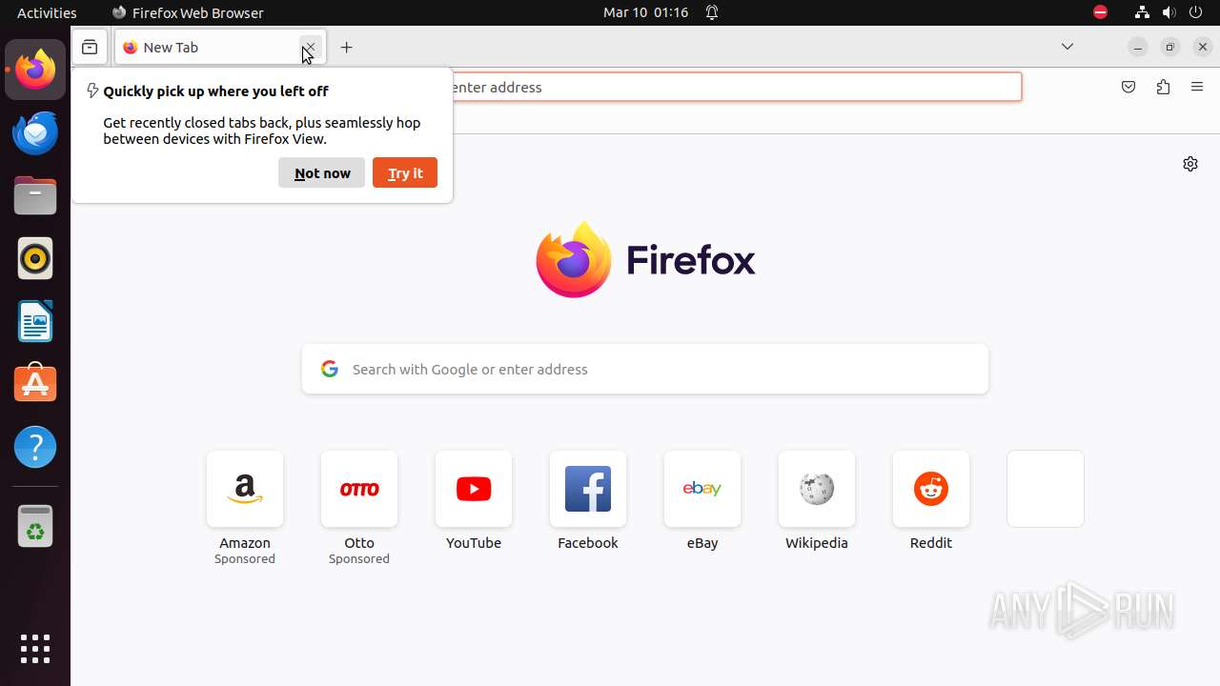Open Extensions puzzle icon

tap(1163, 87)
